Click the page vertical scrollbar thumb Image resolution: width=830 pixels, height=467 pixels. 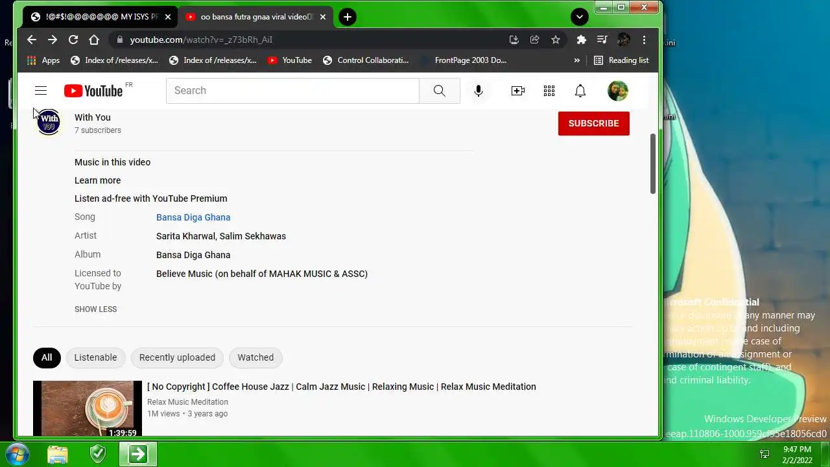[x=653, y=164]
